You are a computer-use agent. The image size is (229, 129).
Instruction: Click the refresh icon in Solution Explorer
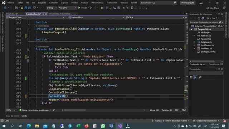217,18
